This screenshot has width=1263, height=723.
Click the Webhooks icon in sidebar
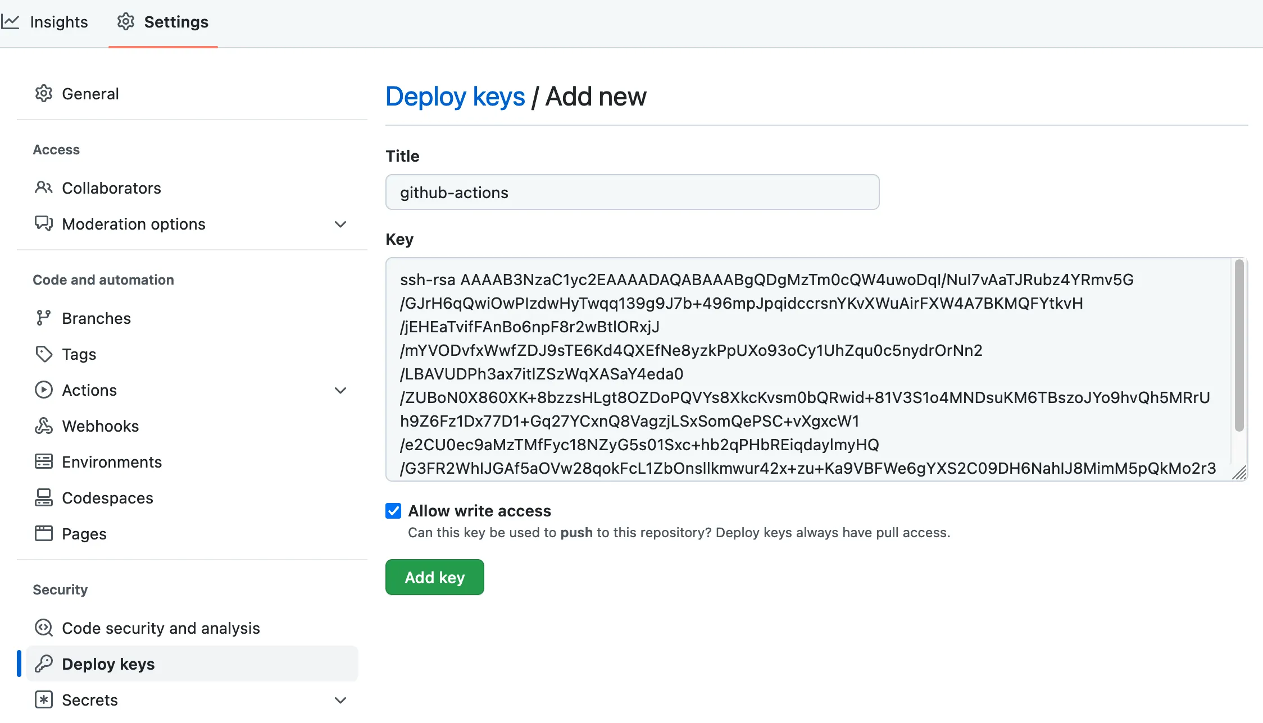coord(44,426)
